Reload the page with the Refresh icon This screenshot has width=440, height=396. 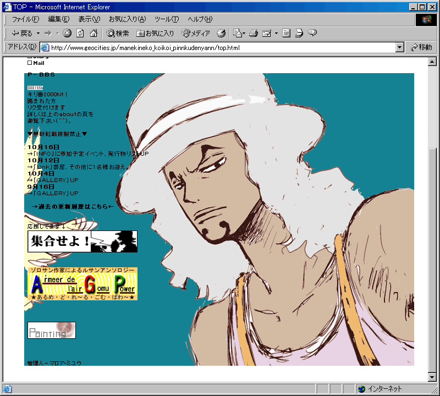tap(80, 33)
